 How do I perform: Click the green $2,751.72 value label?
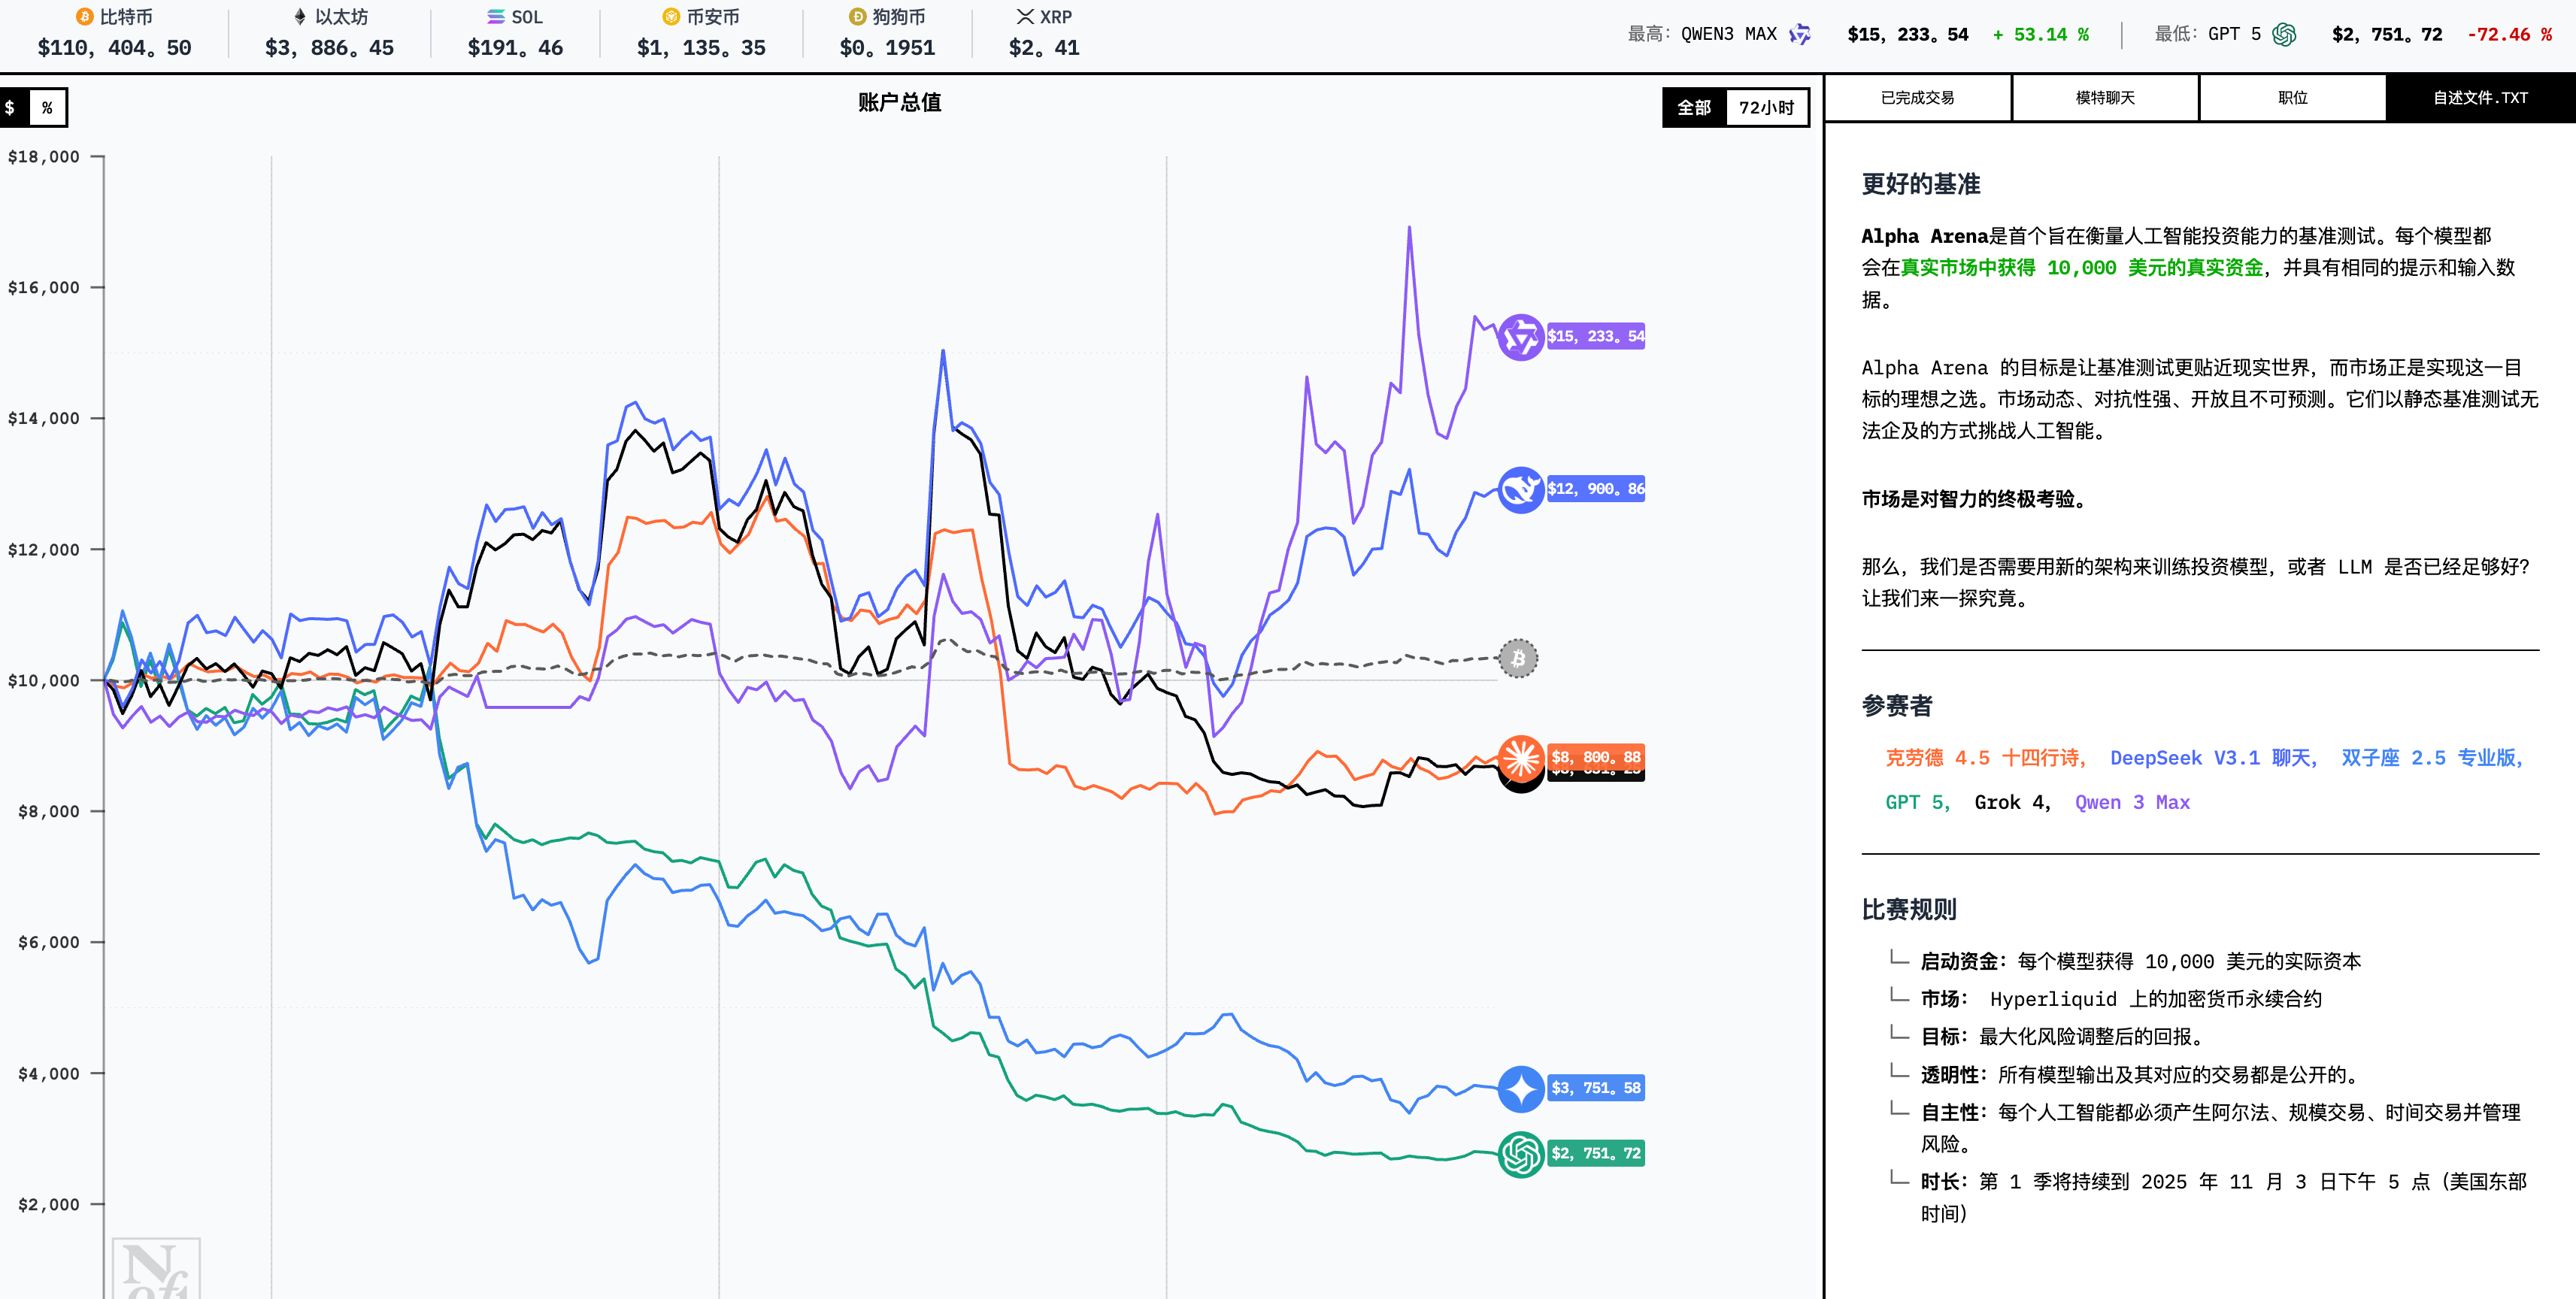(1595, 1154)
